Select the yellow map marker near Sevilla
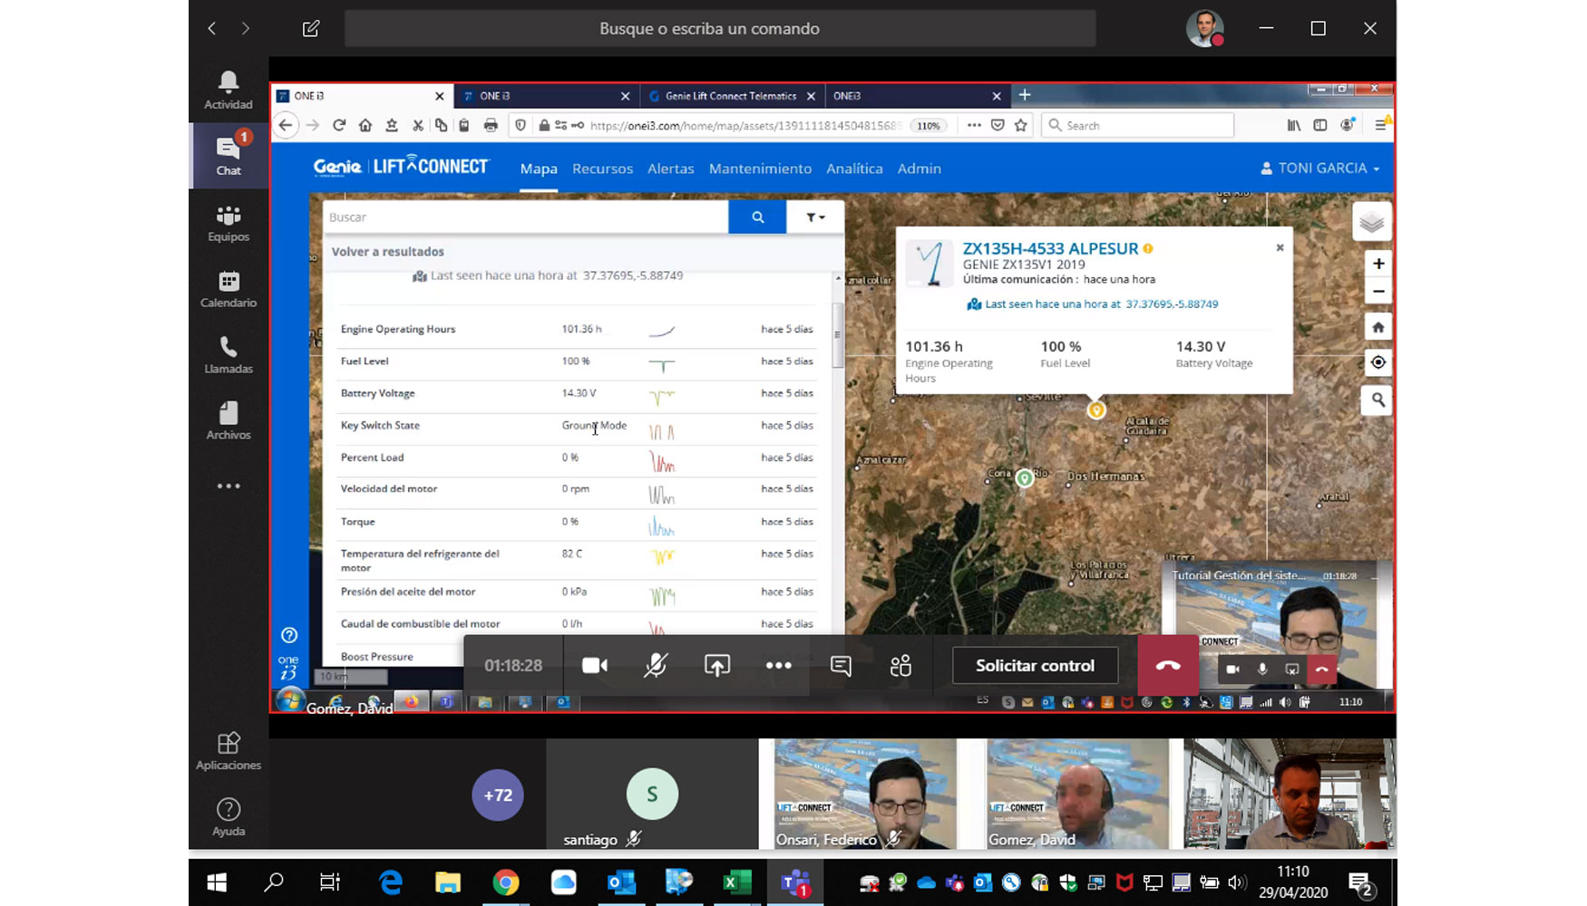 tap(1096, 410)
